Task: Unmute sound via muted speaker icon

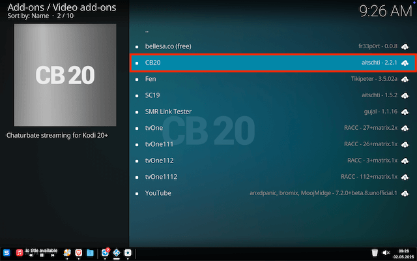Action: pyautogui.click(x=386, y=253)
